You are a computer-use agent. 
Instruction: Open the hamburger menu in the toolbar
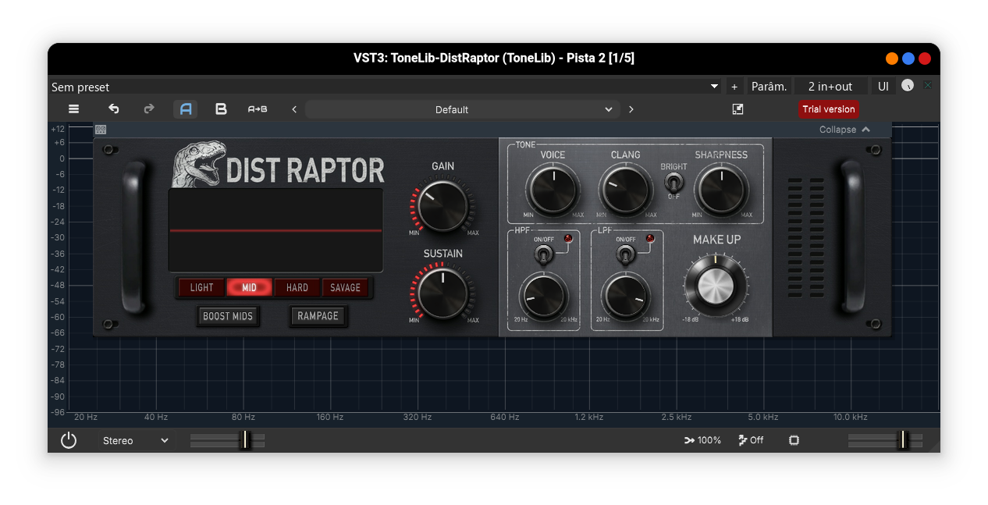tap(73, 108)
